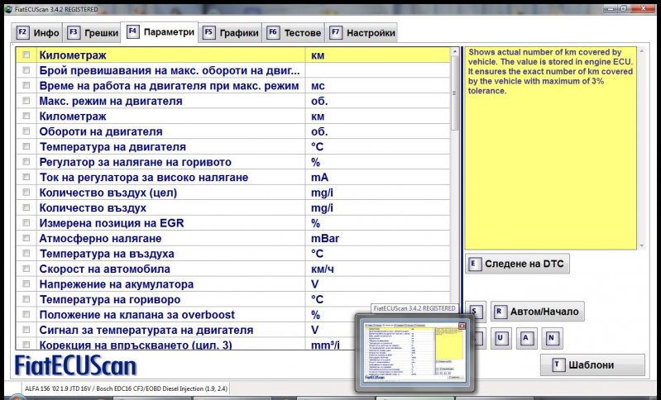
Task: Tick the Обороти на двигателя checkbox
Action: 26,131
